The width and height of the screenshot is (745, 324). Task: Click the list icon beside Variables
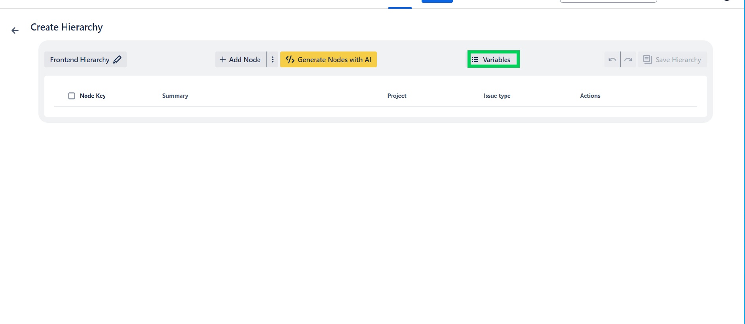pyautogui.click(x=475, y=59)
